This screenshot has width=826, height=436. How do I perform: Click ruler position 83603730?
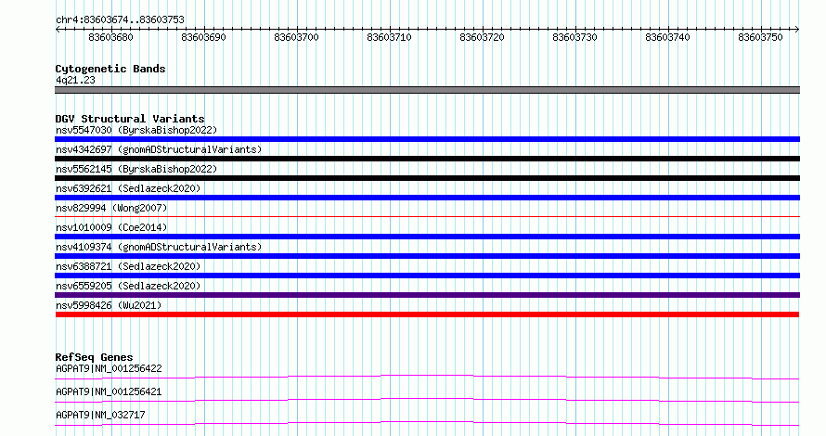(574, 37)
